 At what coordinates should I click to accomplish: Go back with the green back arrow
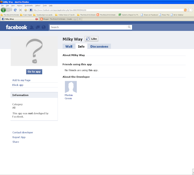tap(3, 10)
